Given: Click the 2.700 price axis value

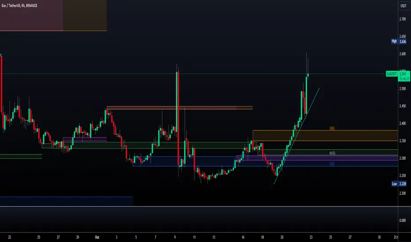Looking at the screenshot, I should [403, 19].
